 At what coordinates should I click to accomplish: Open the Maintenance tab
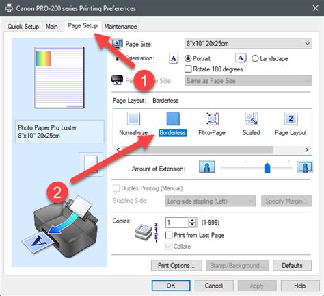(120, 27)
